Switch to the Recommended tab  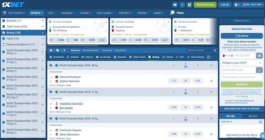point(91,50)
